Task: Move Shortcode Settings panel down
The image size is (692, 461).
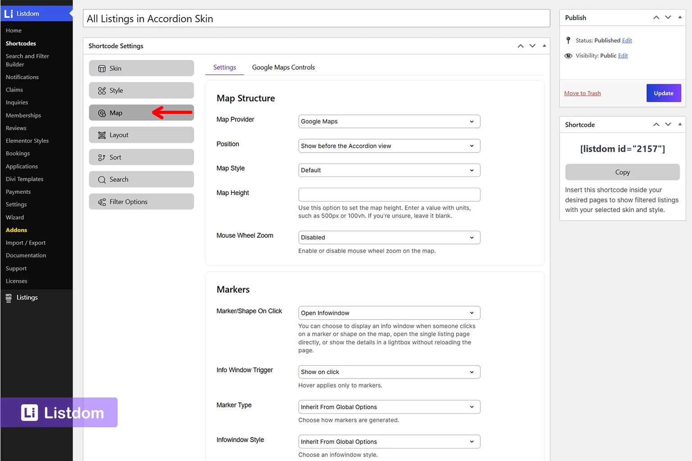Action: pos(532,46)
